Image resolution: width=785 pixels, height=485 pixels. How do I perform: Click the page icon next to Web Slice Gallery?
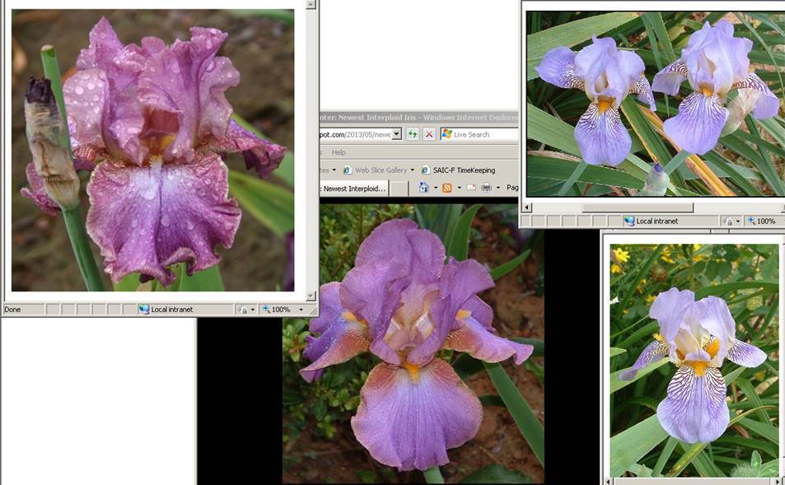[347, 170]
